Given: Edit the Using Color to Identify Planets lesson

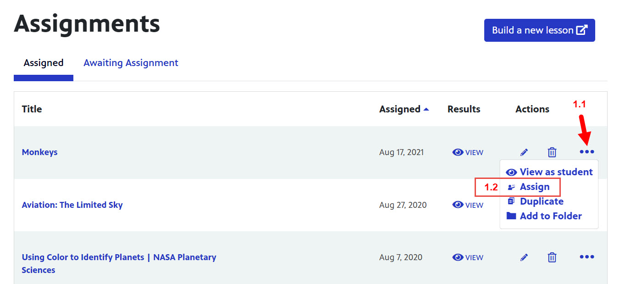Looking at the screenshot, I should click(524, 257).
